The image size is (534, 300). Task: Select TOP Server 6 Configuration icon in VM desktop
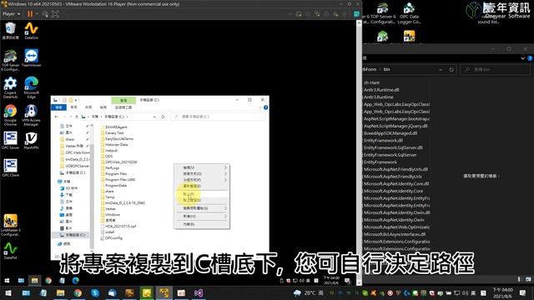tap(10, 60)
